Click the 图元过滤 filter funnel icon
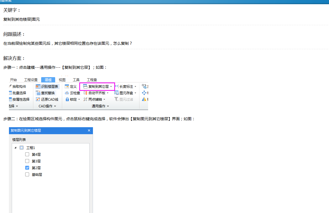The image size is (329, 213). [x=116, y=99]
